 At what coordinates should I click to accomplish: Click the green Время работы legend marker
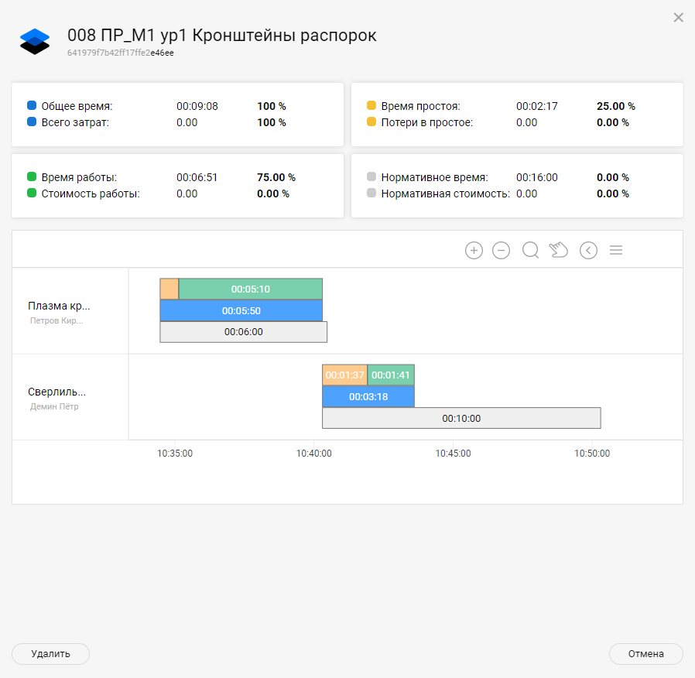pyautogui.click(x=32, y=176)
